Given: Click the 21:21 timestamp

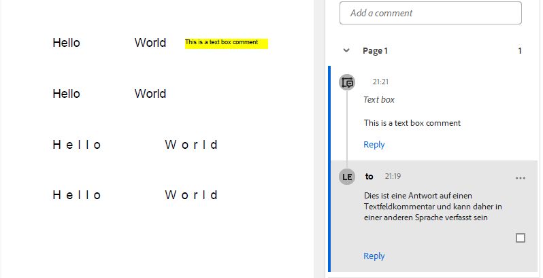Looking at the screenshot, I should coord(380,82).
